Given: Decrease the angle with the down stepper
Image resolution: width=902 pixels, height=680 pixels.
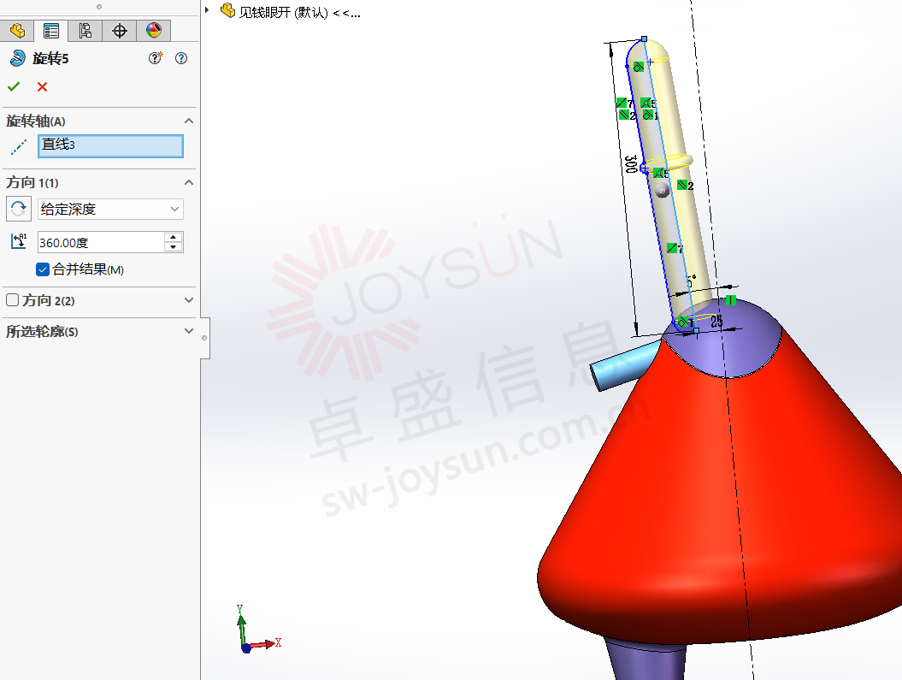Looking at the screenshot, I should click(174, 247).
